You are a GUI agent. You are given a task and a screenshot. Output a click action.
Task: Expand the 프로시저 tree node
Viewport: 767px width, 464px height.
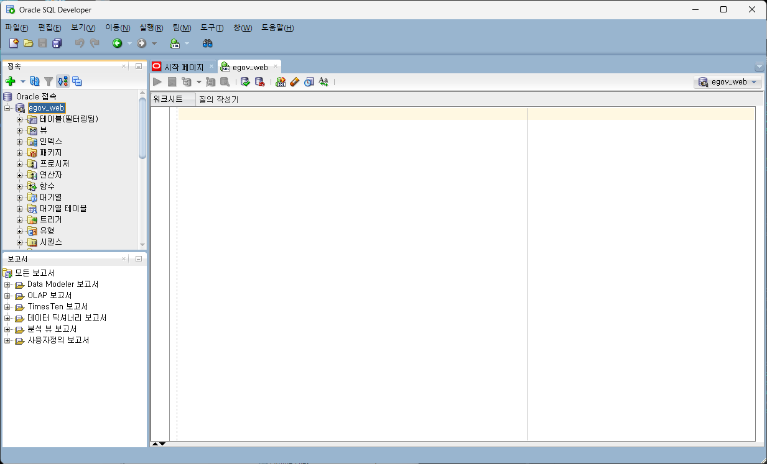19,164
